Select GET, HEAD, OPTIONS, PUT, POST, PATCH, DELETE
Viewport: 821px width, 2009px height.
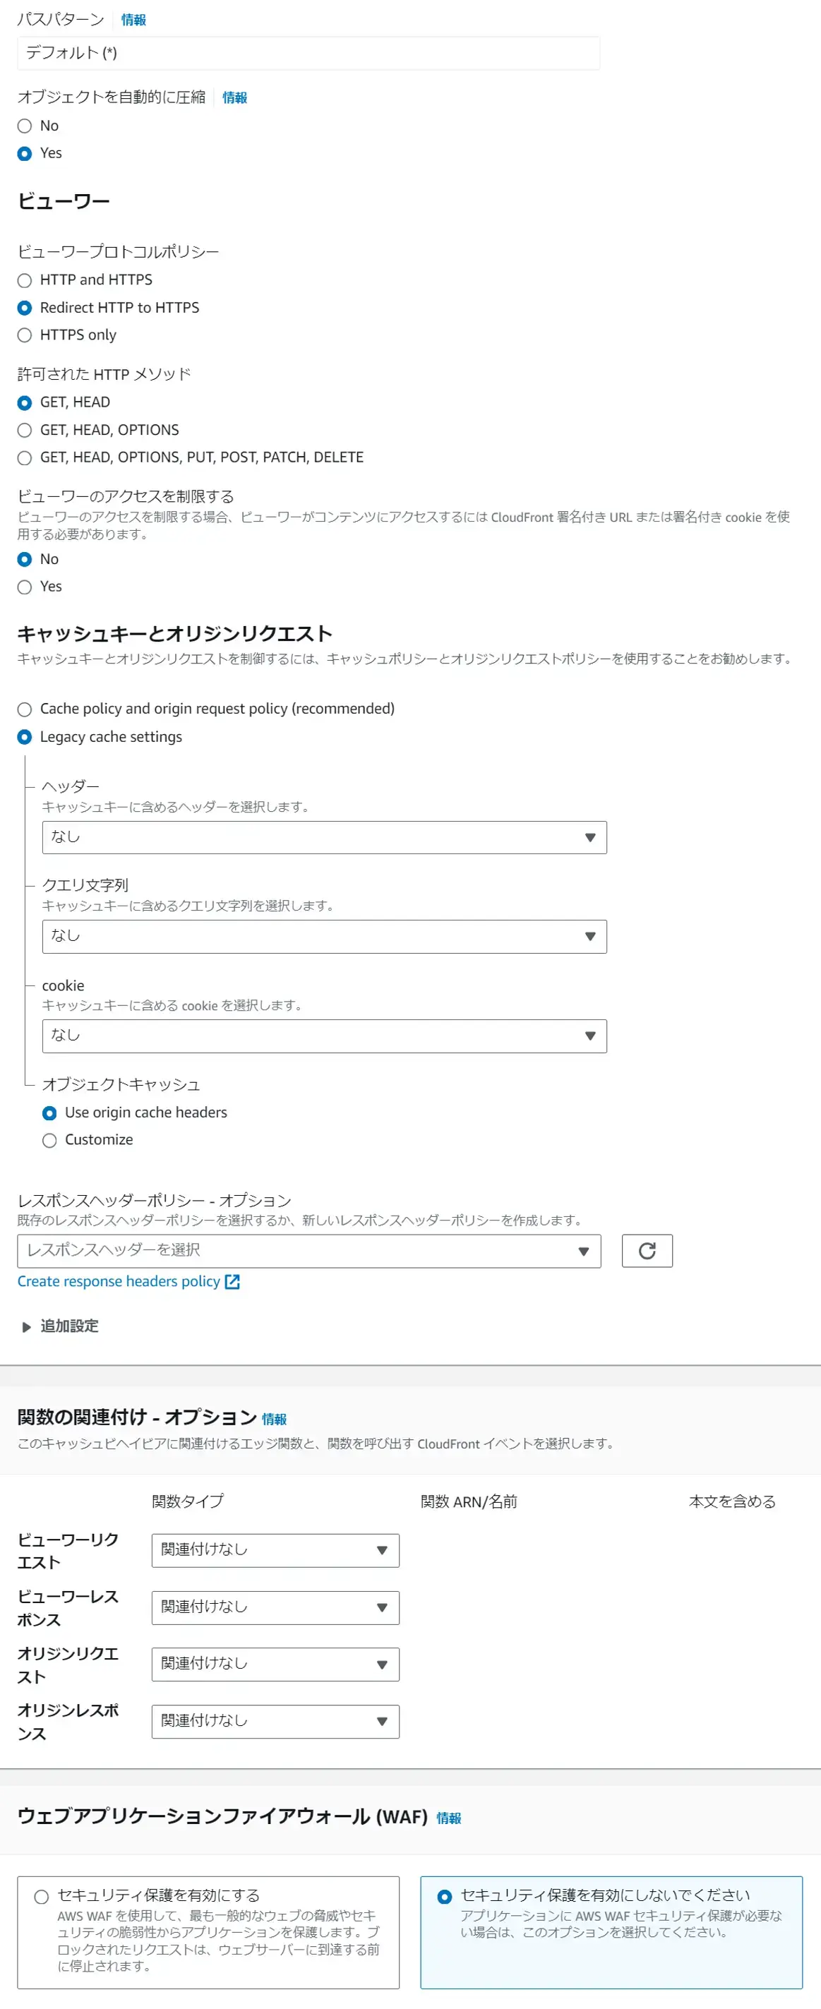25,458
